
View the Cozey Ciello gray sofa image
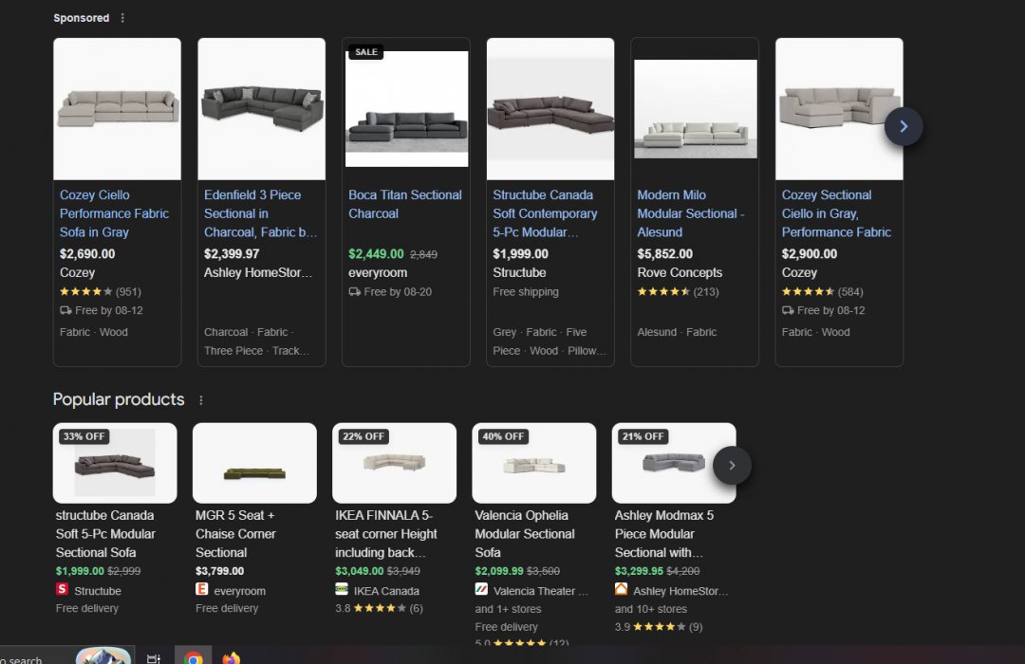[x=117, y=109]
